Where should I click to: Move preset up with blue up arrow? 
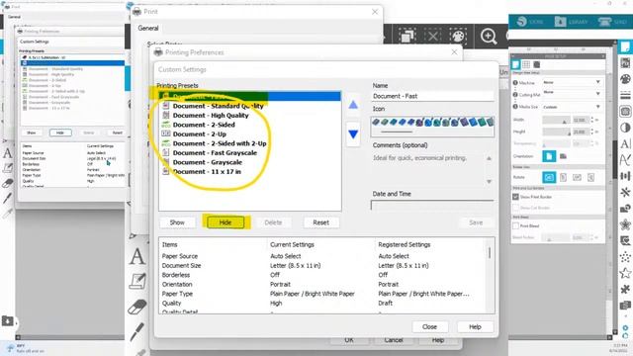coord(353,105)
